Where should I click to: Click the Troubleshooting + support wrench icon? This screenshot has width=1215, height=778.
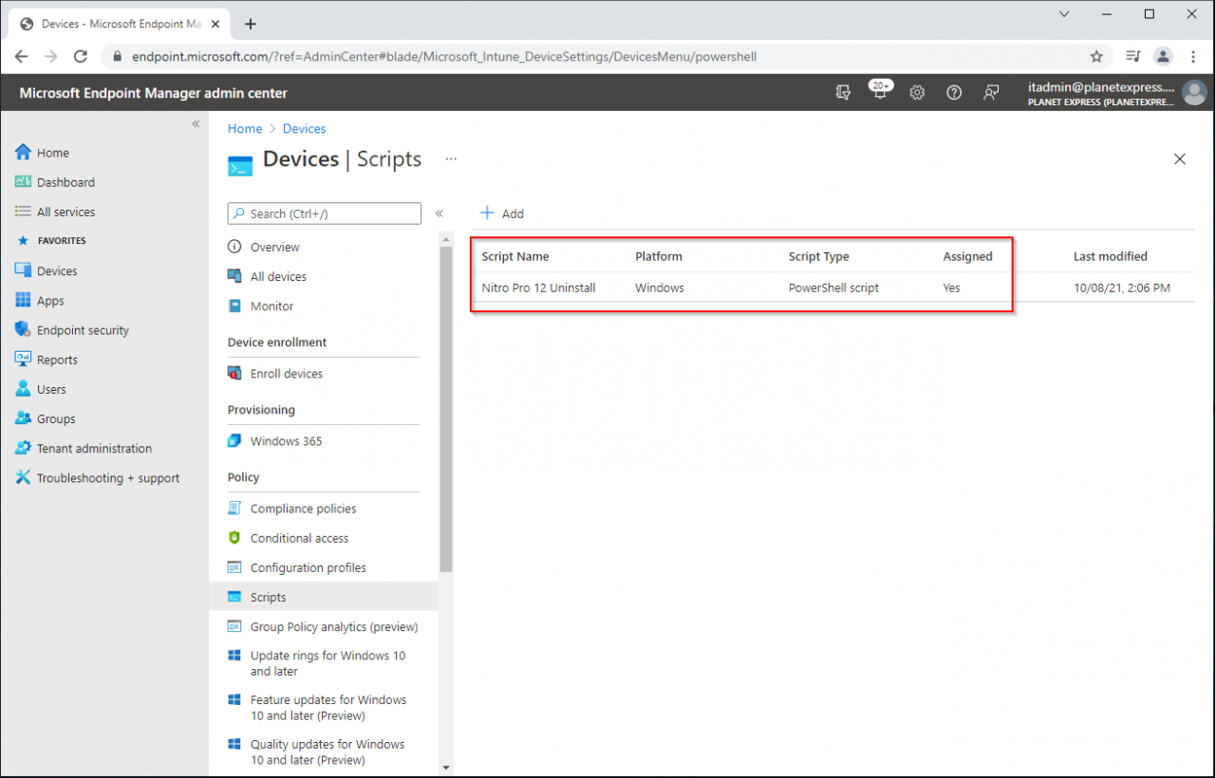click(23, 478)
